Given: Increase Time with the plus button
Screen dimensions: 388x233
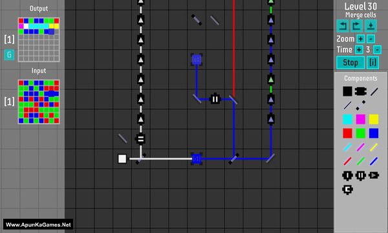Looking at the screenshot, I should tap(359, 50).
